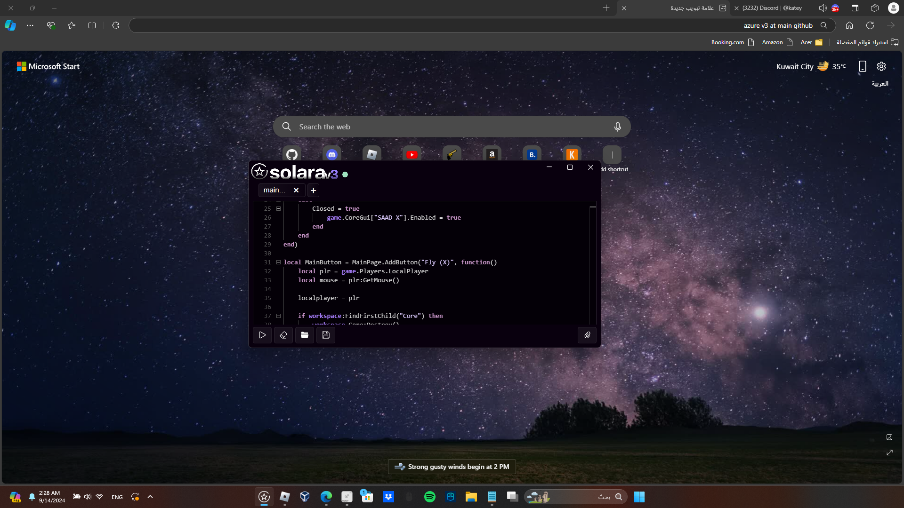
Task: Open the Discord shortcut tile
Action: click(332, 154)
